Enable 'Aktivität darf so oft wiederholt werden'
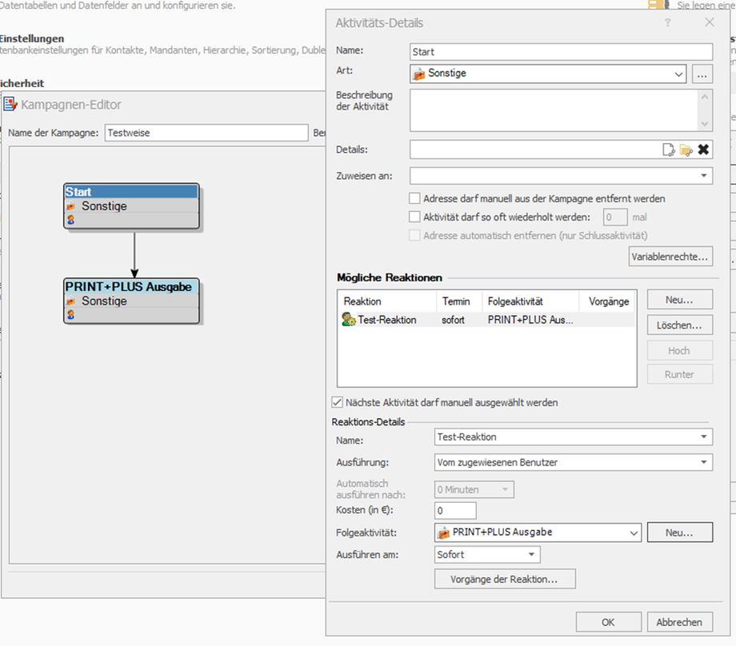The height and width of the screenshot is (646, 736). pyautogui.click(x=414, y=217)
